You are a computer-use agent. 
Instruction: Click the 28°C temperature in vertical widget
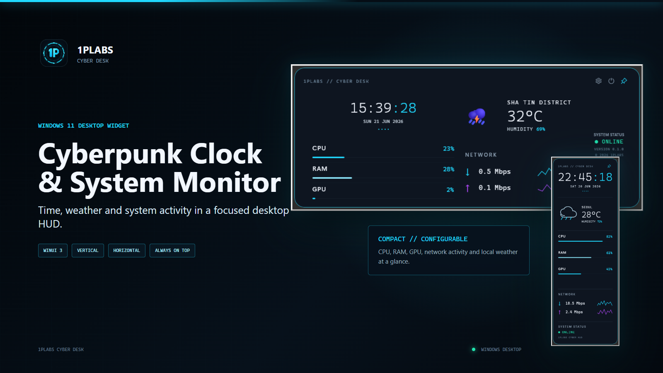pyautogui.click(x=591, y=215)
